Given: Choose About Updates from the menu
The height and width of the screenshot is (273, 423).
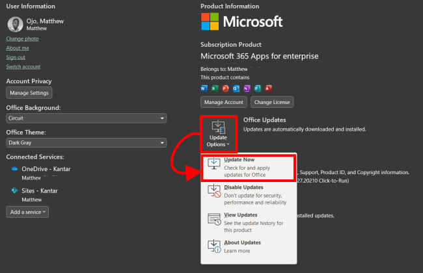Looking at the screenshot, I should [x=249, y=246].
